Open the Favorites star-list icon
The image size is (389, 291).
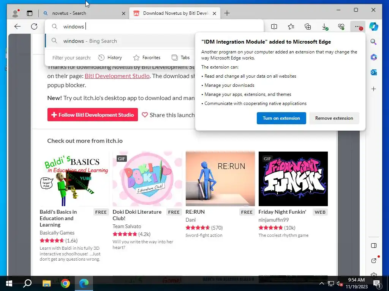point(291,27)
